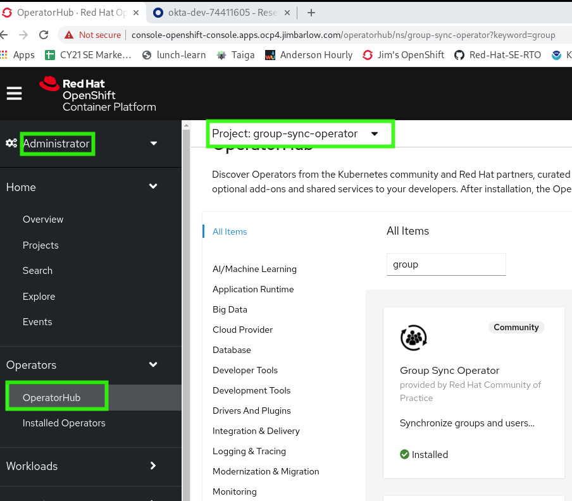Screen dimensions: 572x501
Task: Open Events in the sidebar
Action: point(37,322)
